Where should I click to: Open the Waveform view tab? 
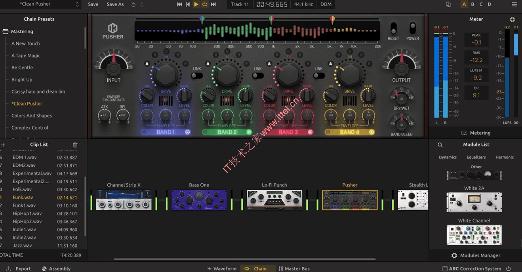tap(222, 269)
